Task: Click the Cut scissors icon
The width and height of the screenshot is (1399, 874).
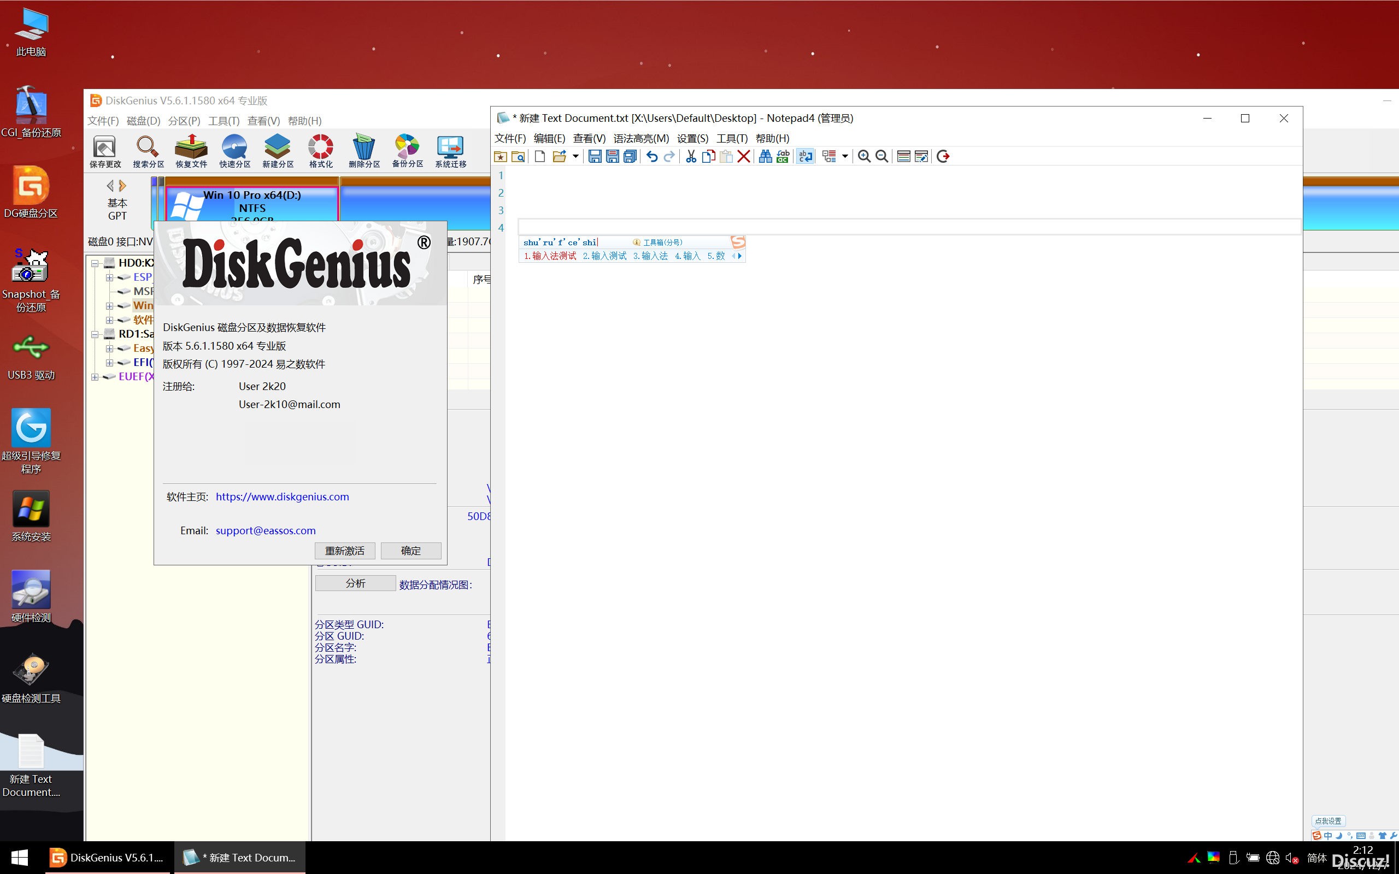Action: (x=691, y=156)
